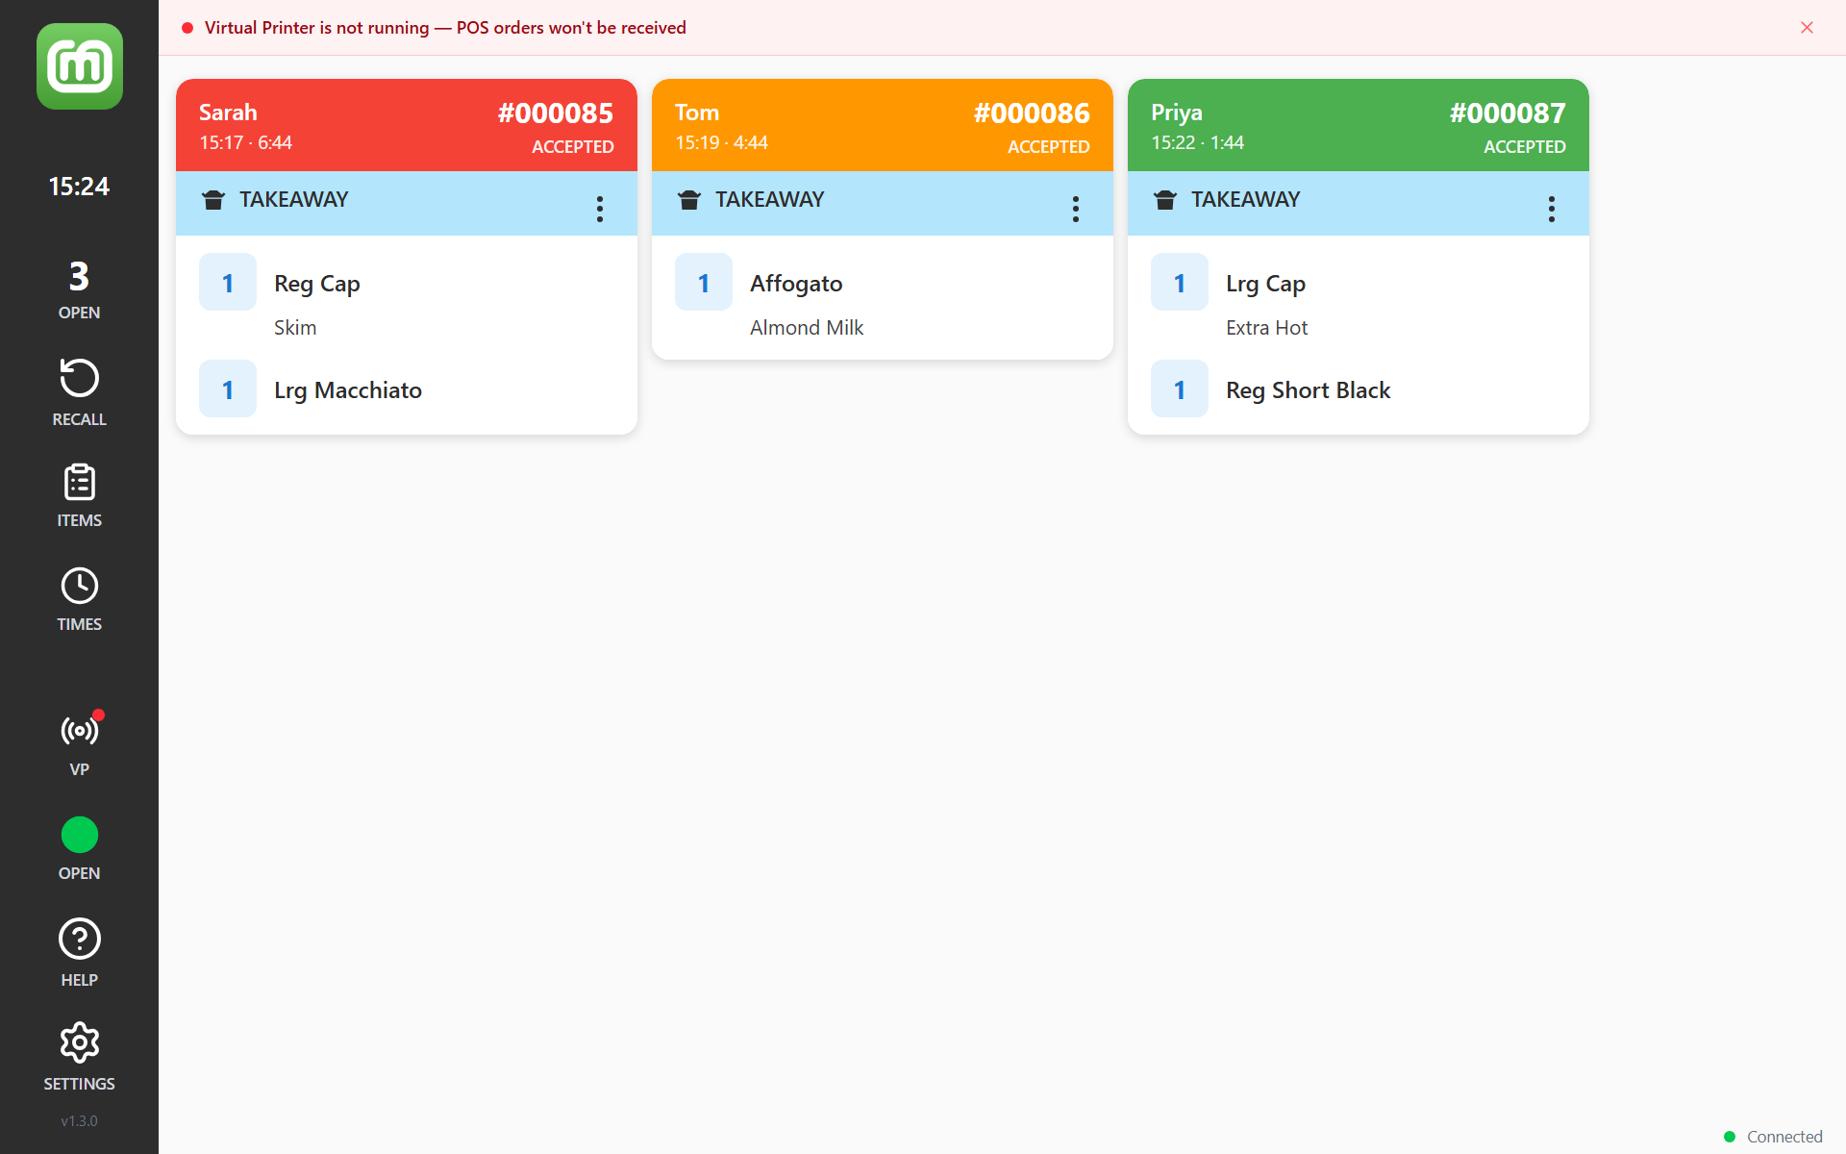1846x1154 pixels.
Task: Click the green app logo icon
Action: (80, 66)
